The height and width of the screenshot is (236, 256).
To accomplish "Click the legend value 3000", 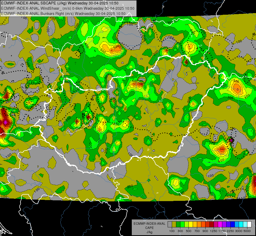I will [x=239, y=231].
